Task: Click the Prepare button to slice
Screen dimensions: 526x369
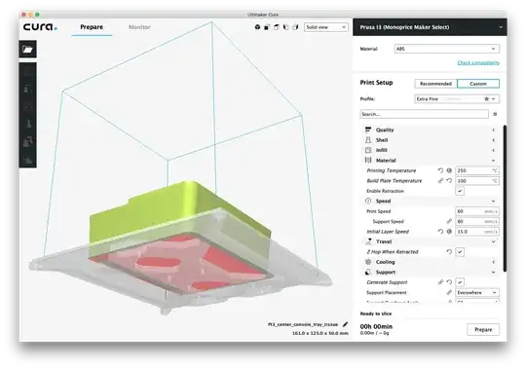Action: [483, 329]
